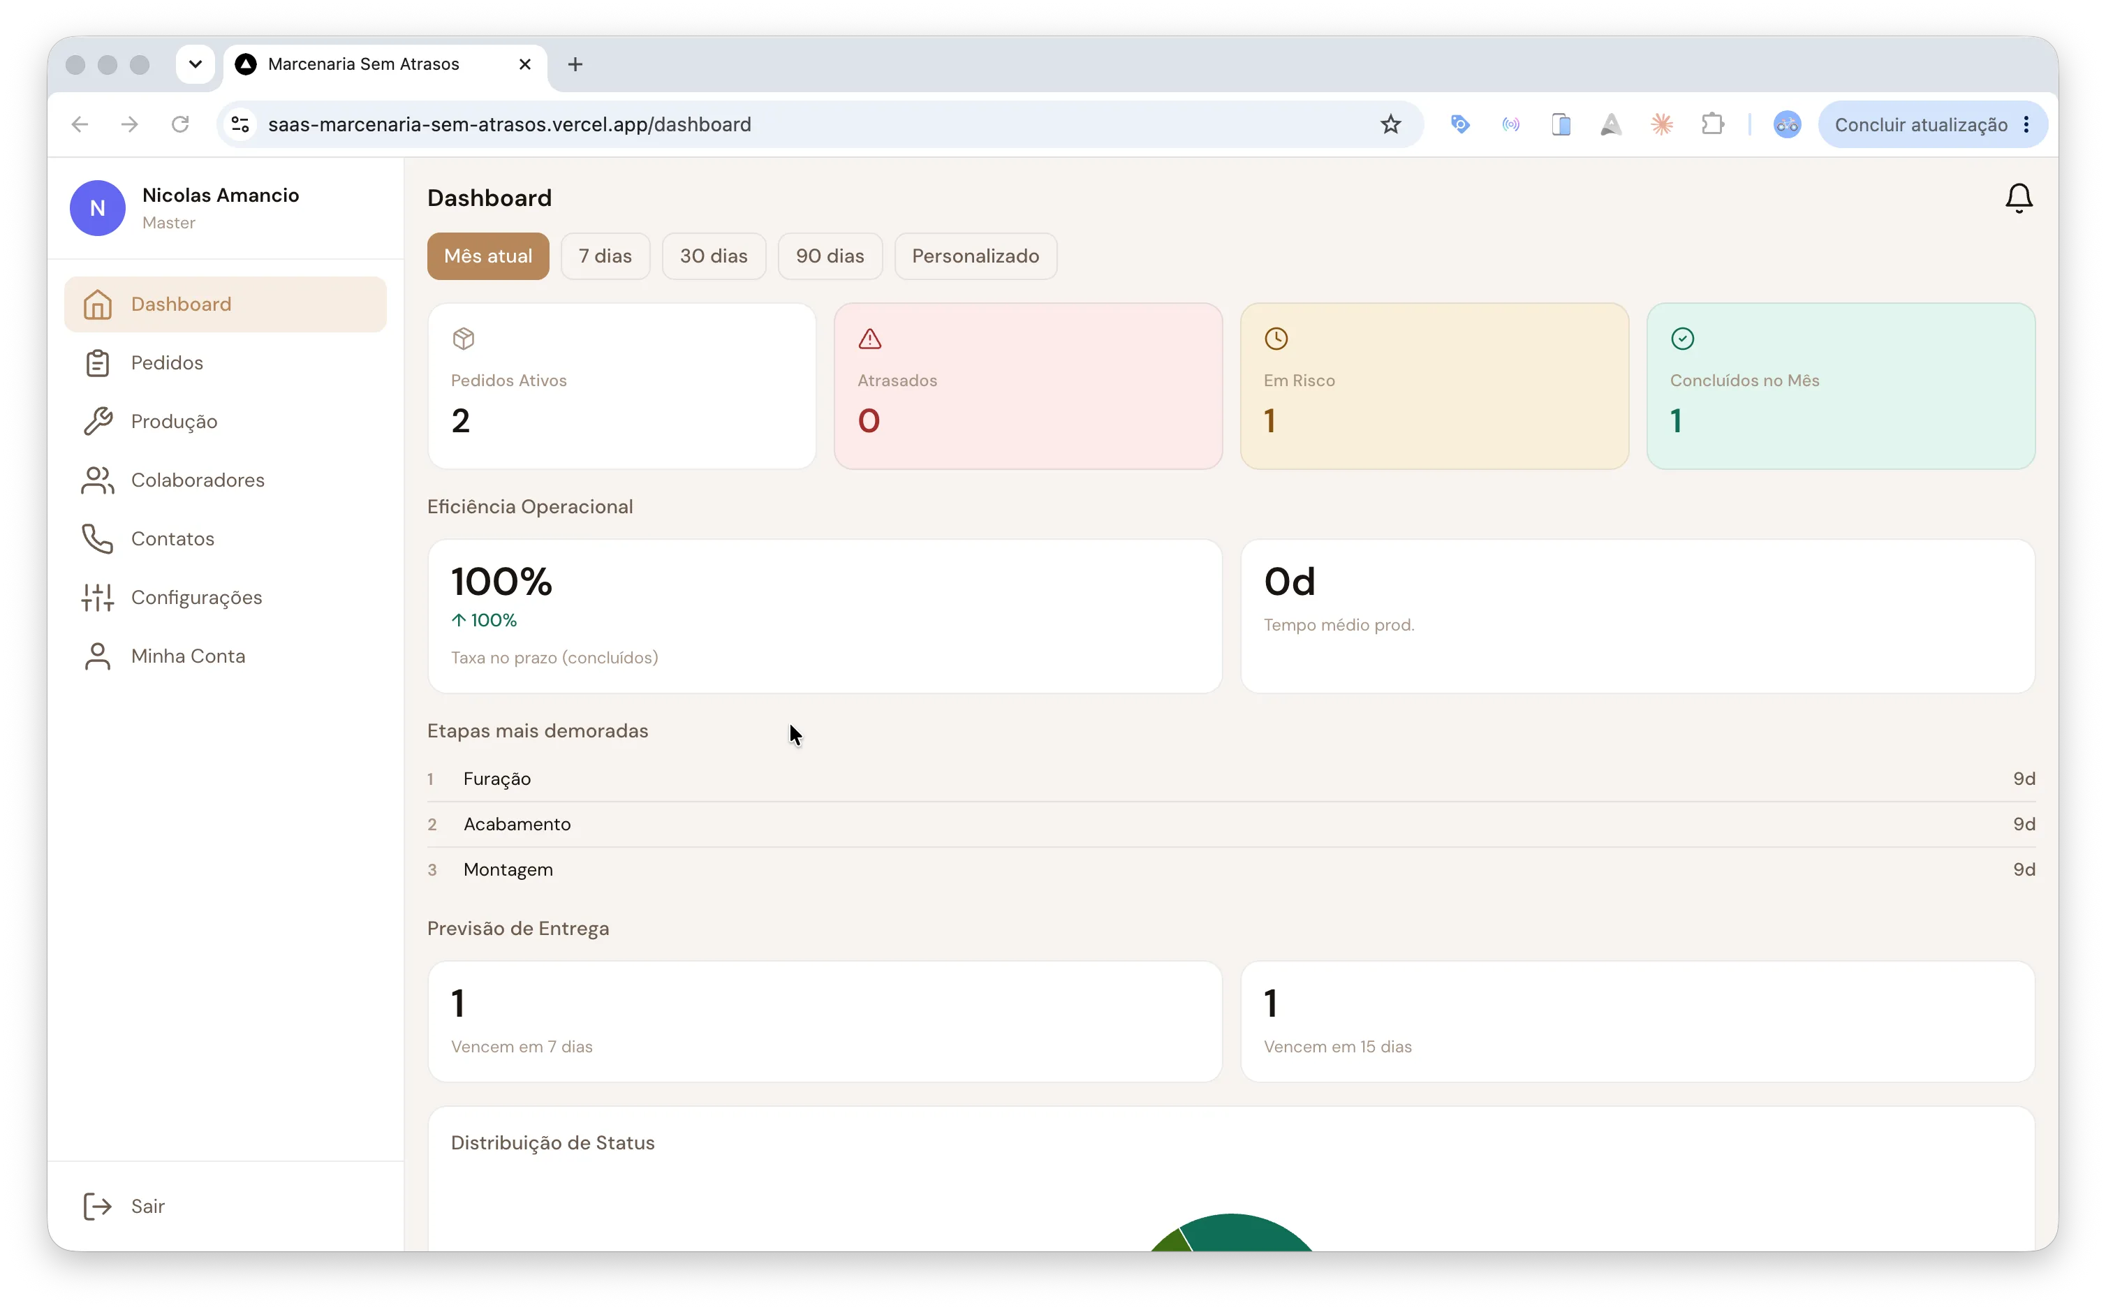
Task: Select the 7 dias period filter
Action: coord(605,256)
